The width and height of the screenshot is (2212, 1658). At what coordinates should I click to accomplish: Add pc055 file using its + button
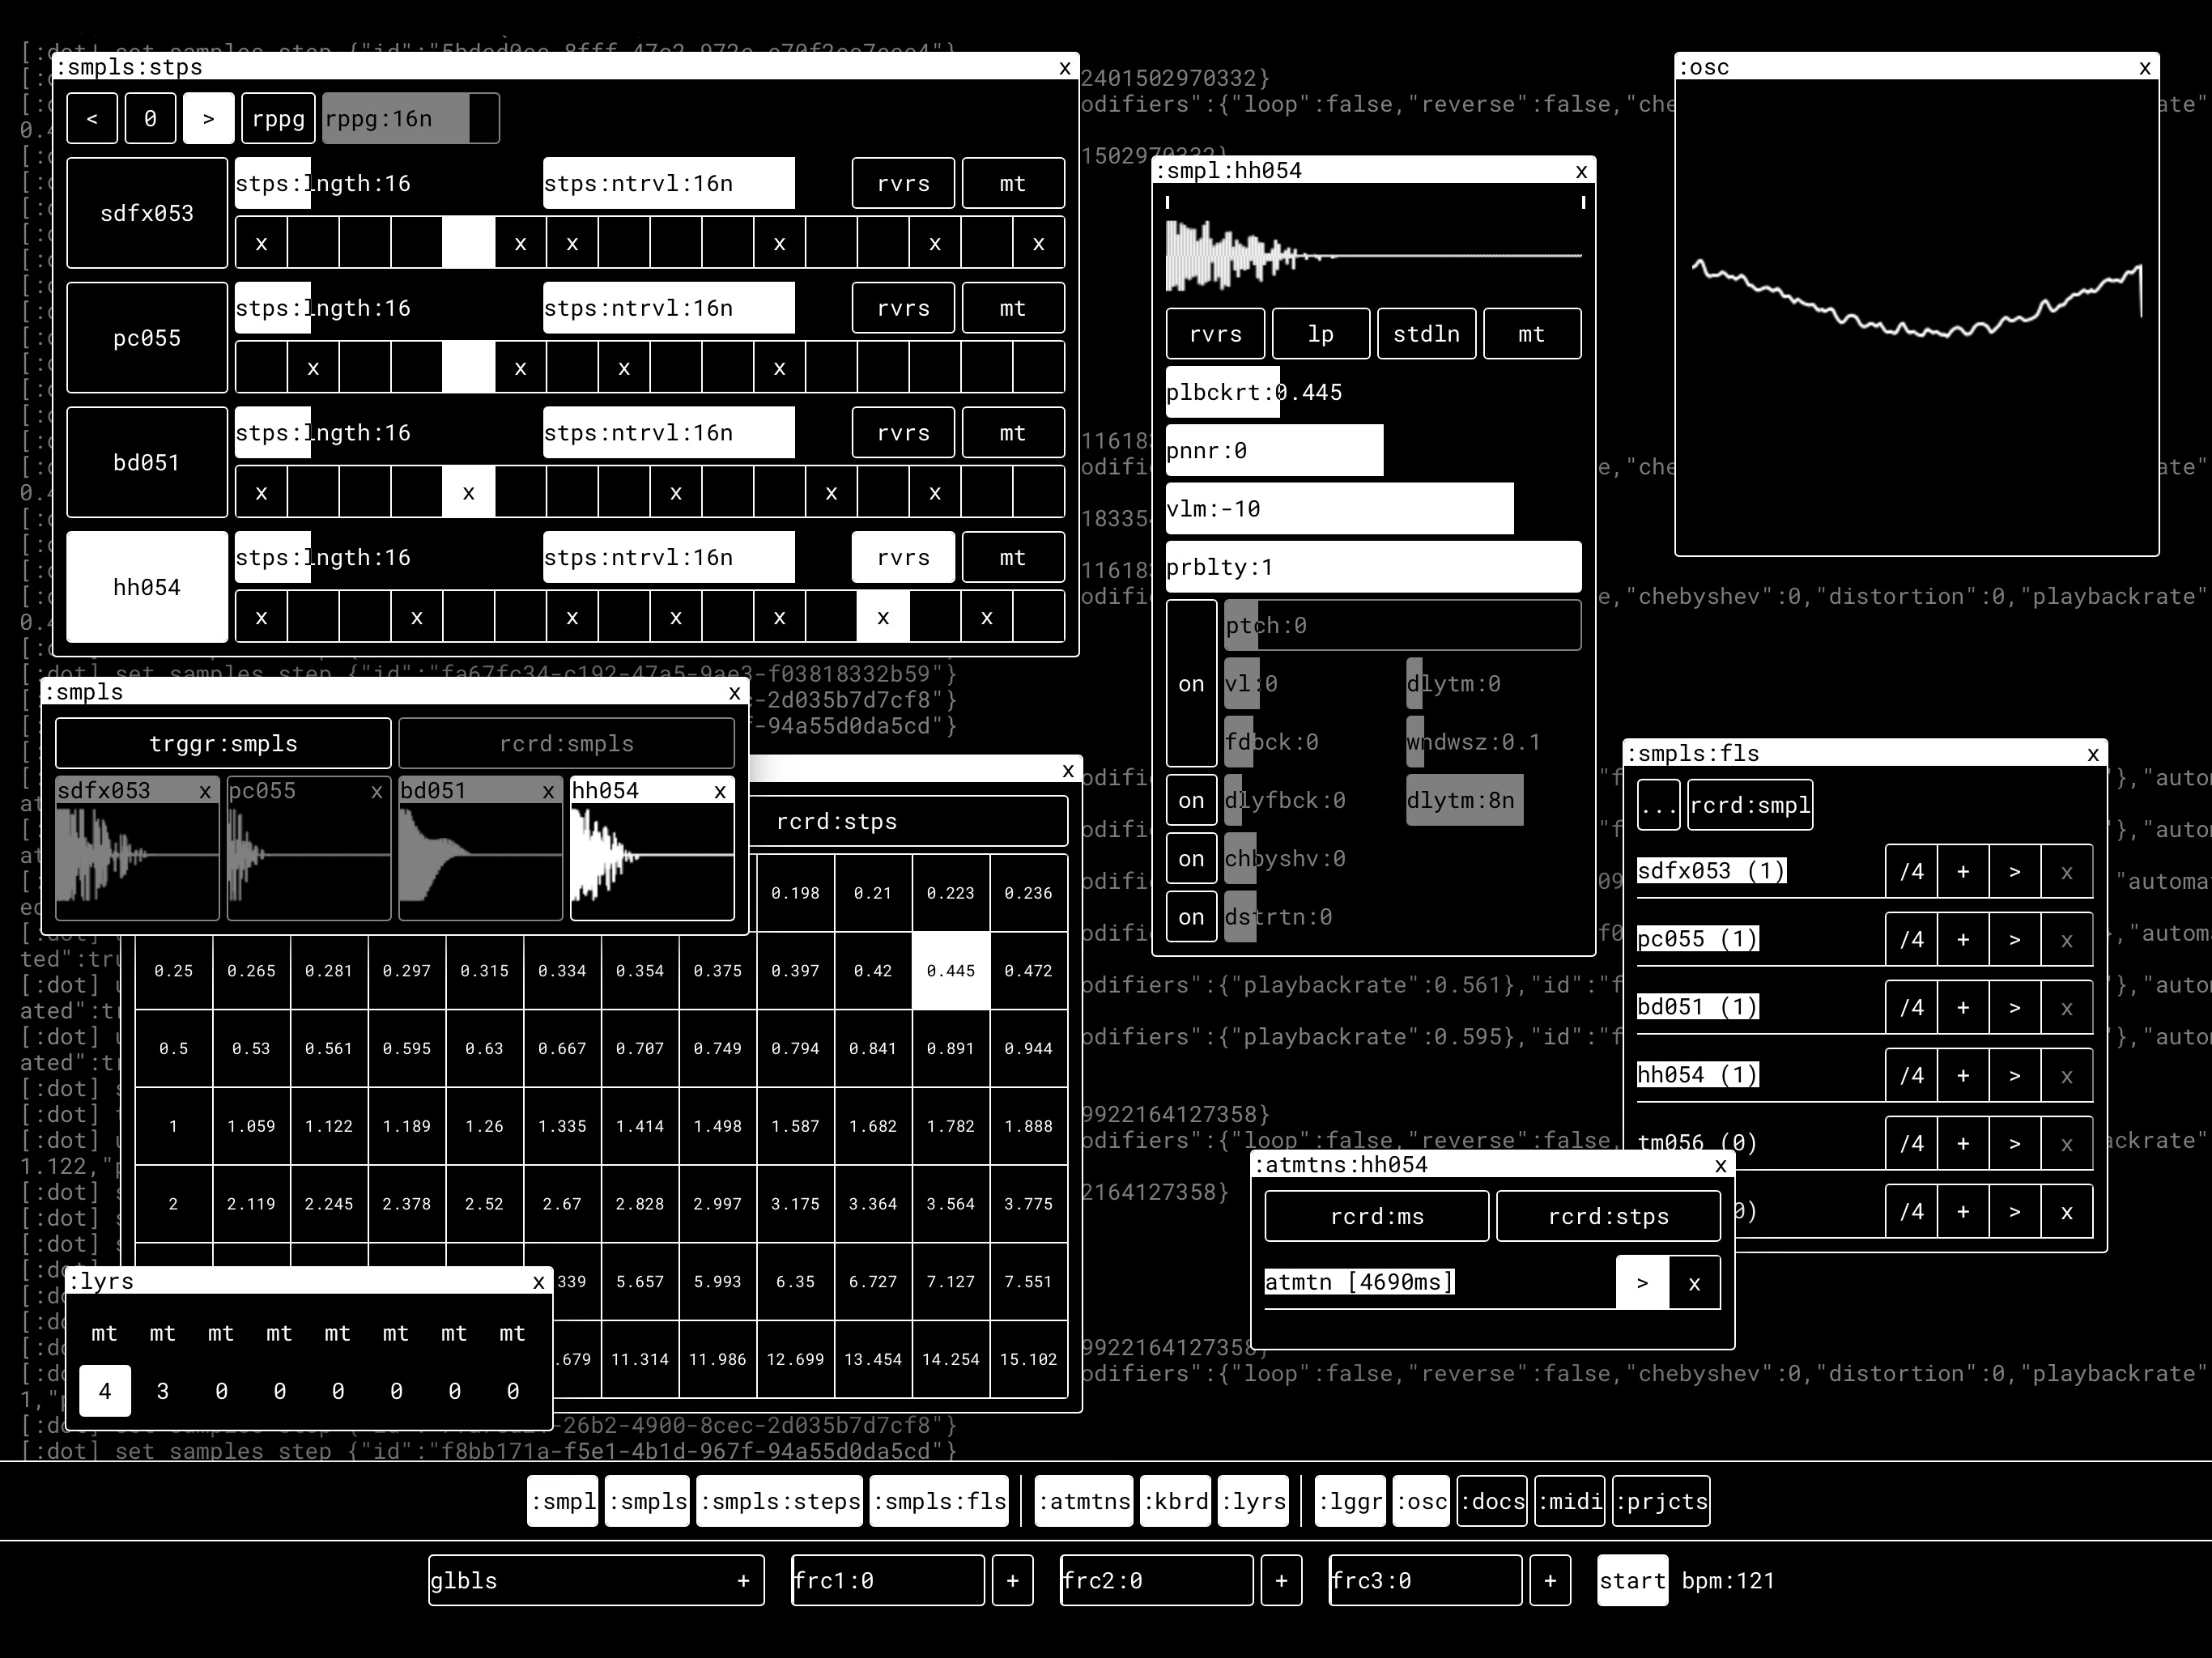[x=1963, y=940]
